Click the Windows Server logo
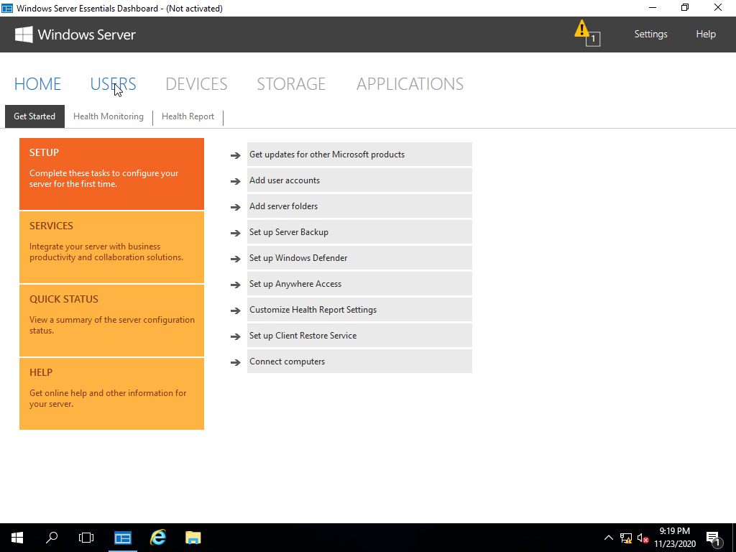Screen dimensions: 736x552 [x=75, y=34]
